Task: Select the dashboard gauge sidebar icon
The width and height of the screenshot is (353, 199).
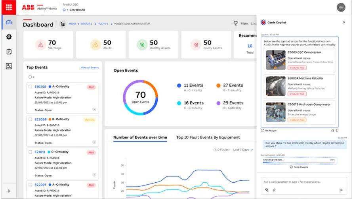Action: (x=9, y=23)
